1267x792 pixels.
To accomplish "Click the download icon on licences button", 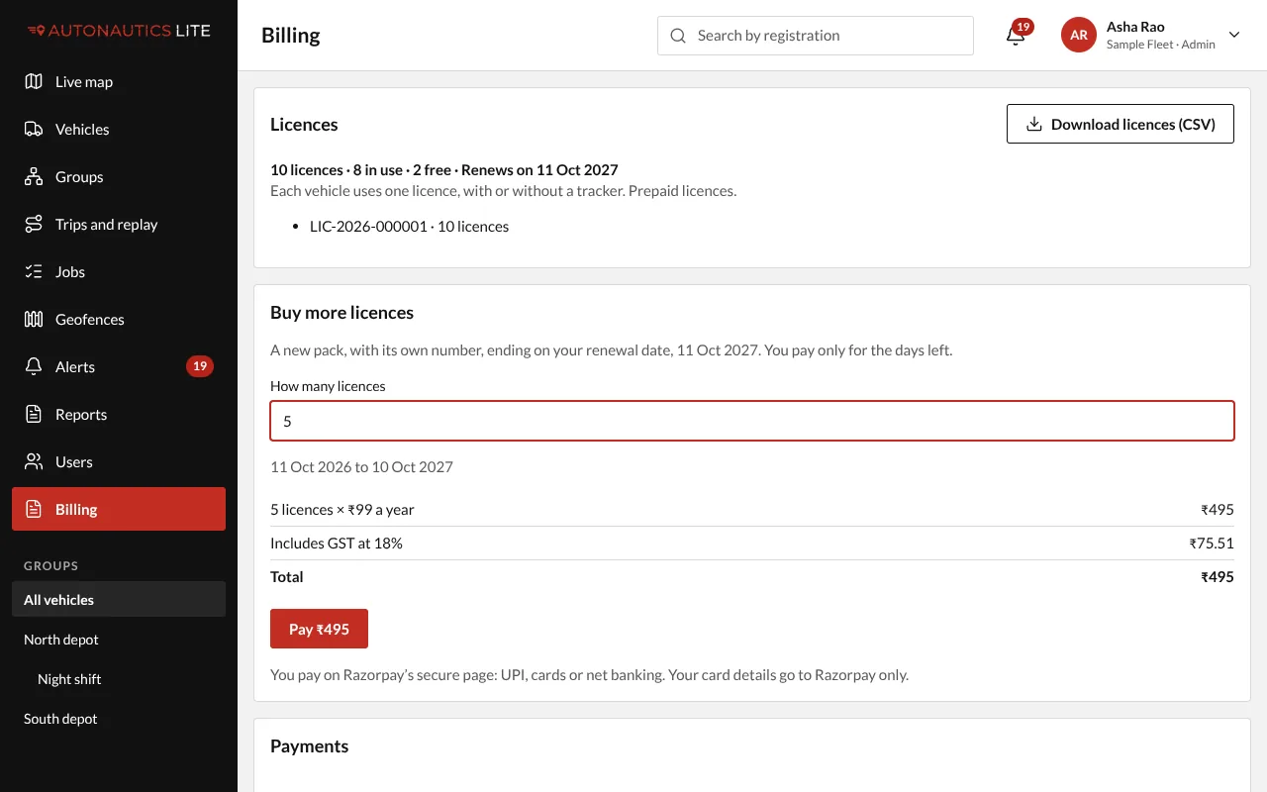I will (x=1034, y=124).
